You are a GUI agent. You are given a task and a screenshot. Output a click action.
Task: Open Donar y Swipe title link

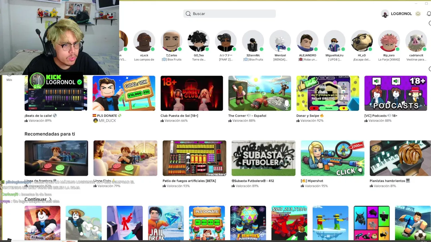tap(310, 116)
